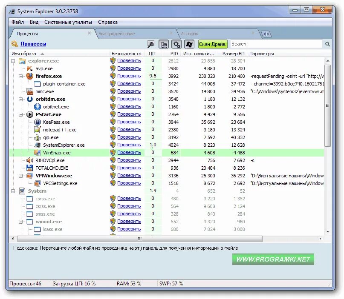Viewport: 344px width, 299px height.
Task: Click the find process magnifier toolbar icon
Action: [x=150, y=44]
